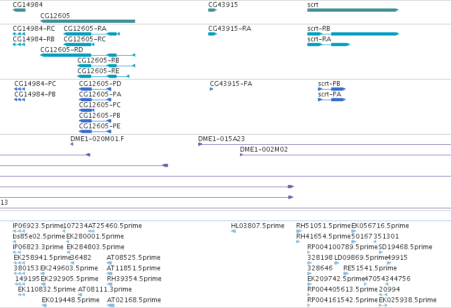Select the CG14984 gene feature
451x308 pixels.
[19, 10]
